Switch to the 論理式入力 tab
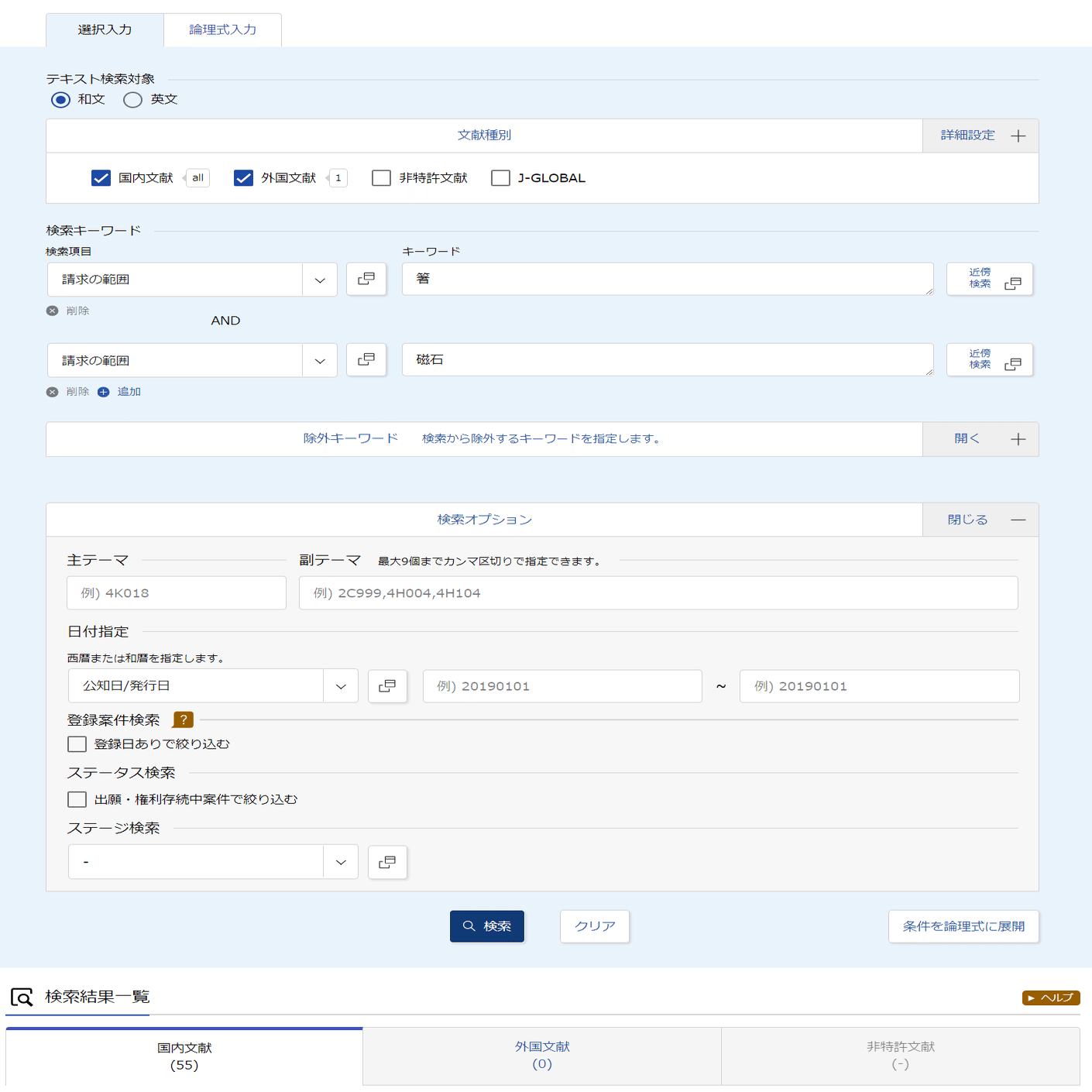The image size is (1092, 1092). (222, 29)
